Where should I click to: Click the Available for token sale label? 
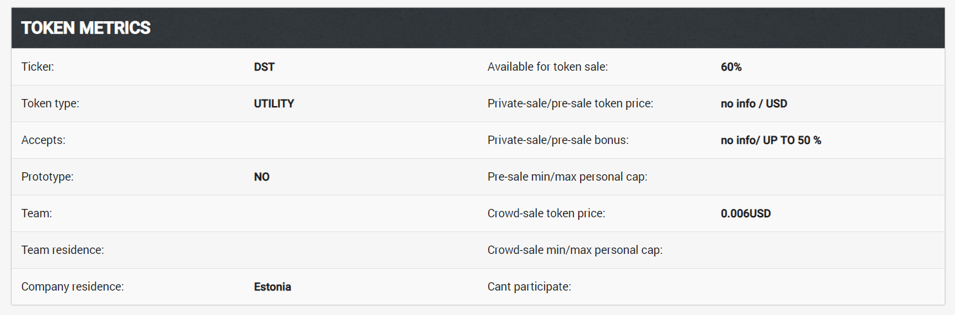coord(547,67)
